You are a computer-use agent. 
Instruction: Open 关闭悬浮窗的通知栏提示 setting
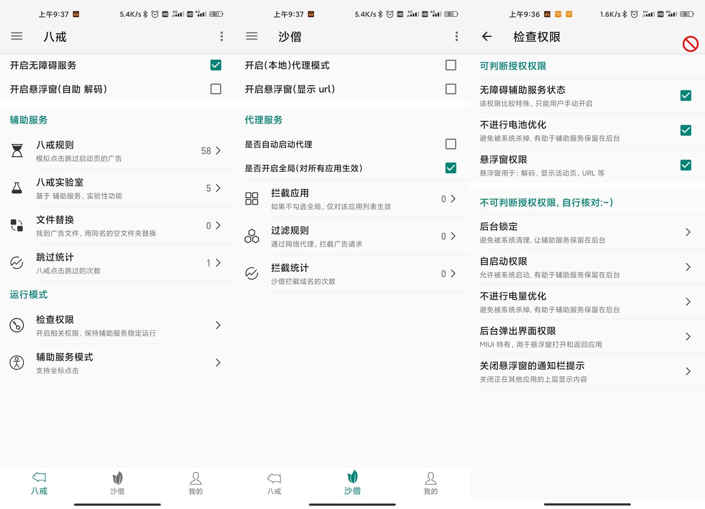point(586,371)
